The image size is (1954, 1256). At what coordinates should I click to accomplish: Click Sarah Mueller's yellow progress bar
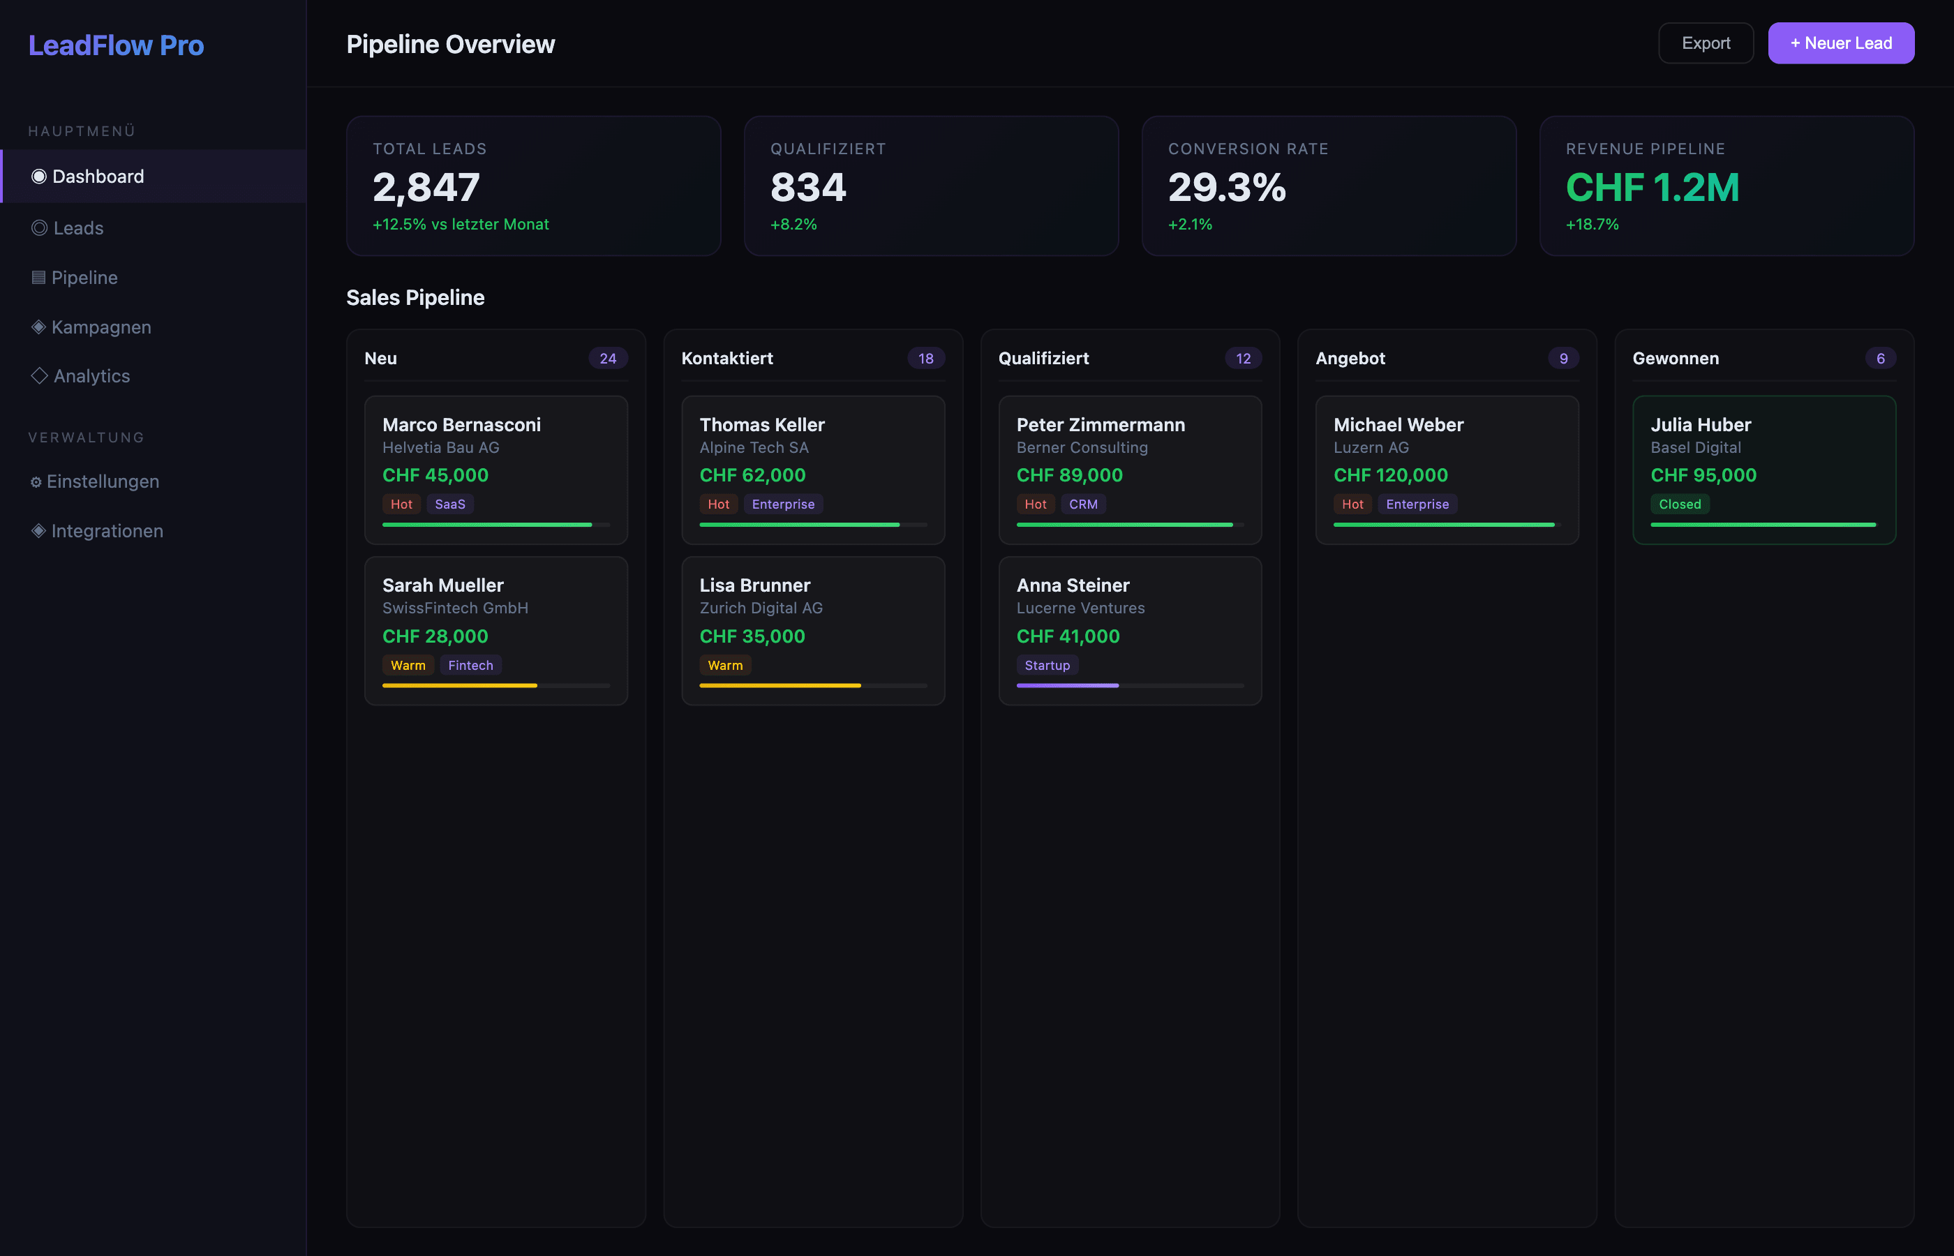click(460, 686)
